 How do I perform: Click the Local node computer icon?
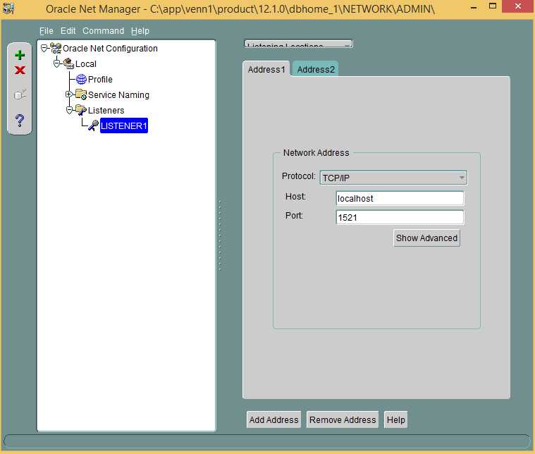point(68,63)
